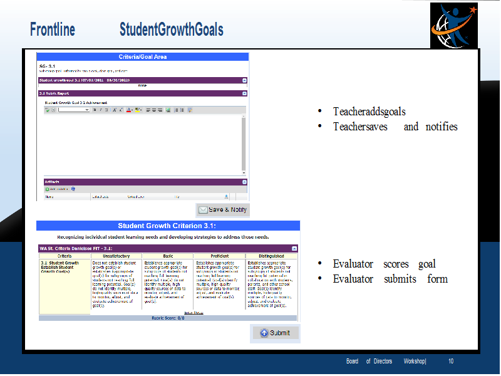
Task: Open the yellow highlight color picker
Action: (138, 110)
